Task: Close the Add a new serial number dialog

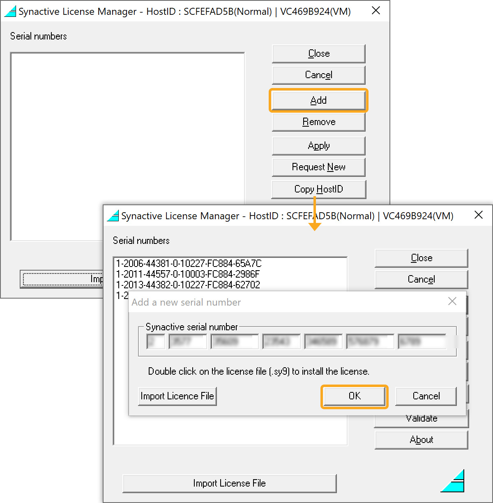Action: pyautogui.click(x=452, y=301)
